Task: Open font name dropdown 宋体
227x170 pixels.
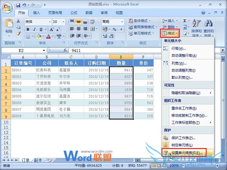Action: (50, 22)
